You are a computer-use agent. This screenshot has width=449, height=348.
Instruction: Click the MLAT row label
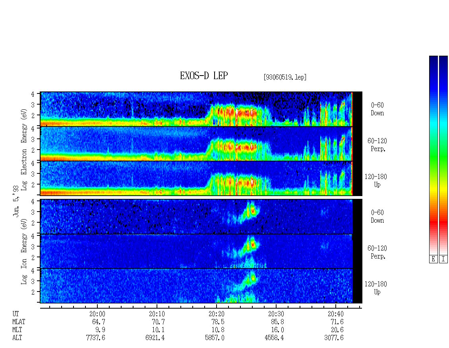pyautogui.click(x=19, y=322)
